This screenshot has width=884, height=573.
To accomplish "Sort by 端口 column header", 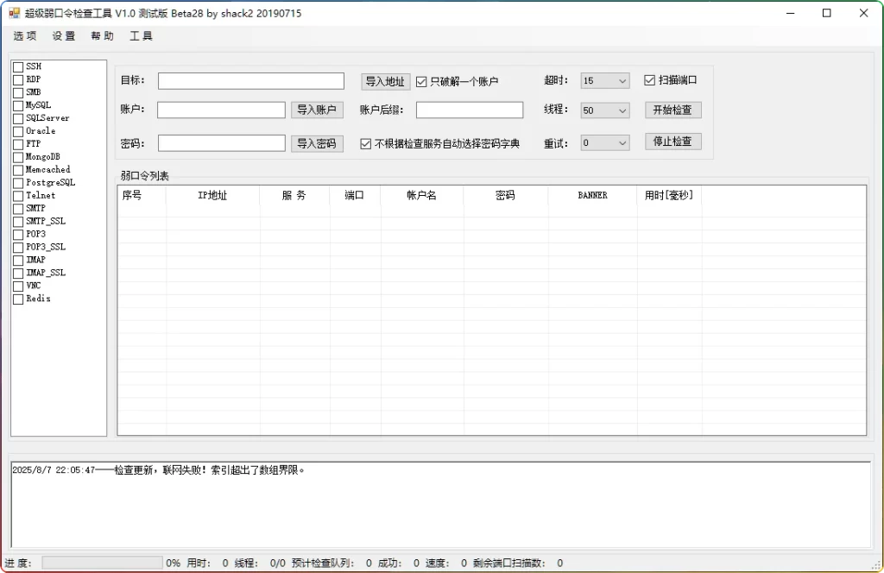I will [x=355, y=196].
